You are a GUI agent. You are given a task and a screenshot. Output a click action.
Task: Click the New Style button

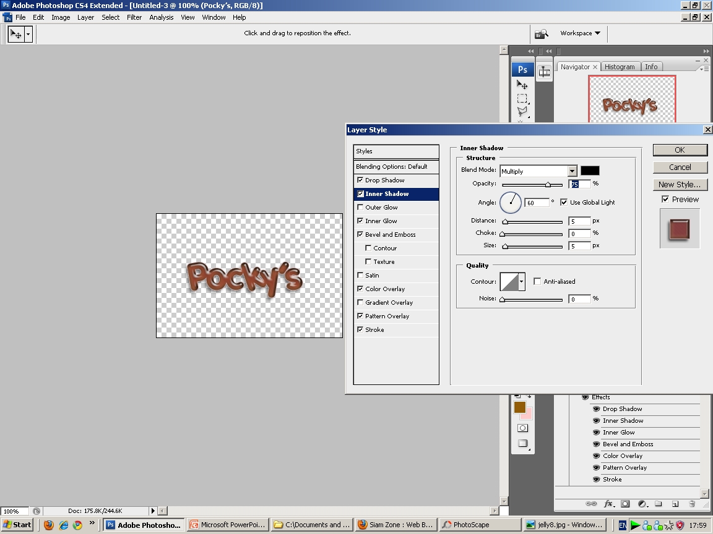[680, 184]
